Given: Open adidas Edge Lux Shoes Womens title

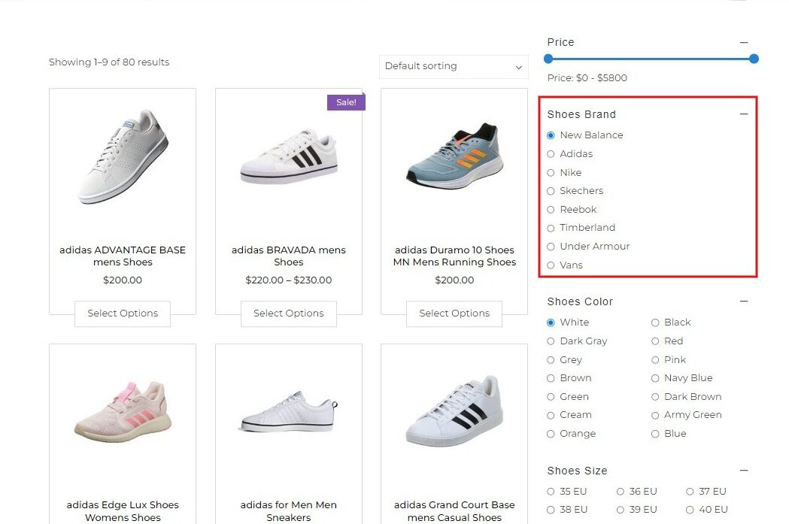Looking at the screenshot, I should [123, 511].
